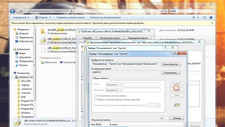Click the Описание text field
The width and height of the screenshot is (225, 127).
[142, 90]
